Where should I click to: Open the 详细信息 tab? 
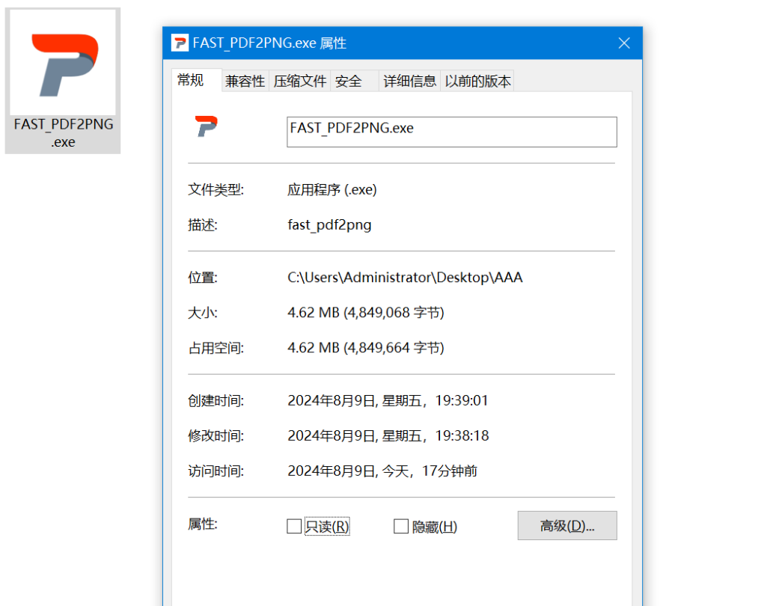[409, 80]
